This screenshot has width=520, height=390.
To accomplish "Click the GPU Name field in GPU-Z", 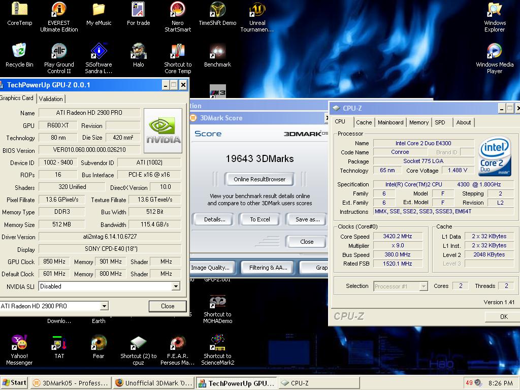I will [89, 113].
